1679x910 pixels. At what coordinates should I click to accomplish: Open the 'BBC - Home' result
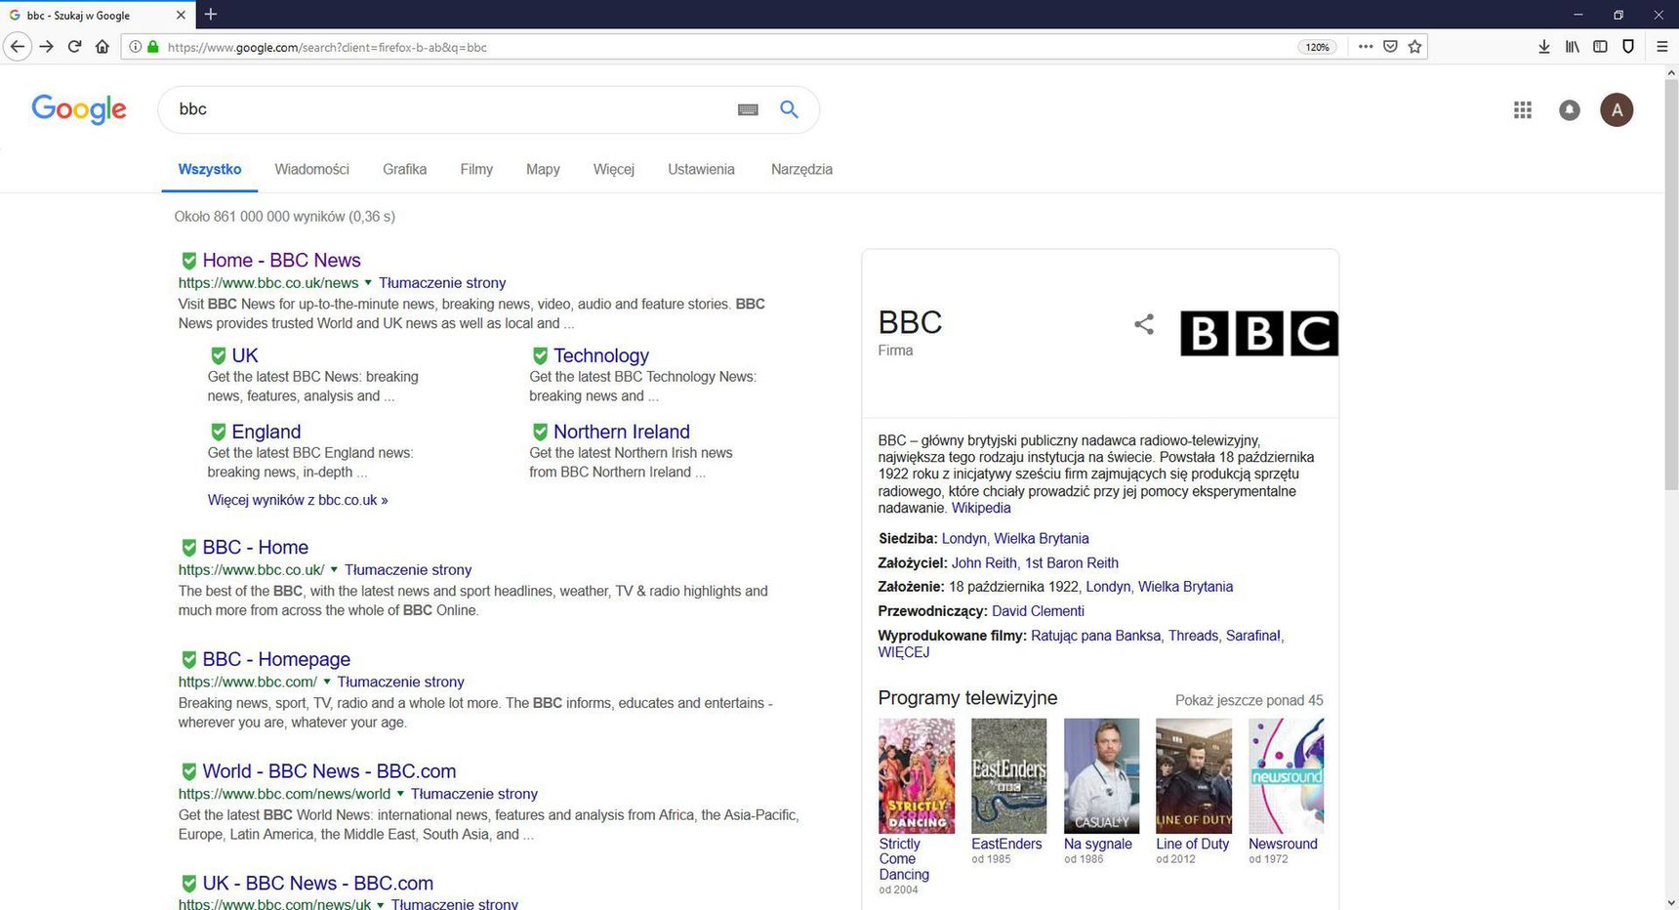point(255,548)
